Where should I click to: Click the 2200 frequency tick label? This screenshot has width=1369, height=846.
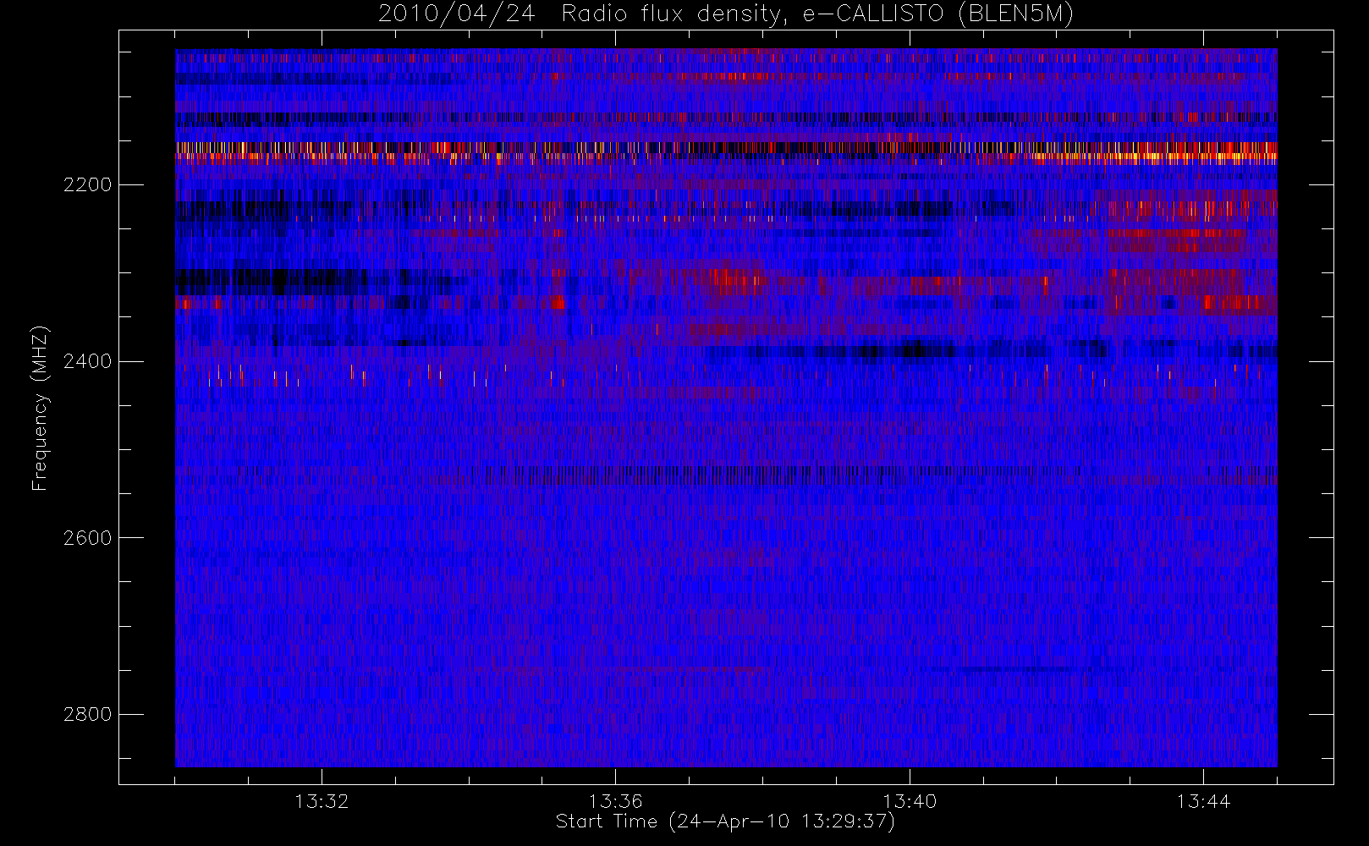tap(87, 184)
